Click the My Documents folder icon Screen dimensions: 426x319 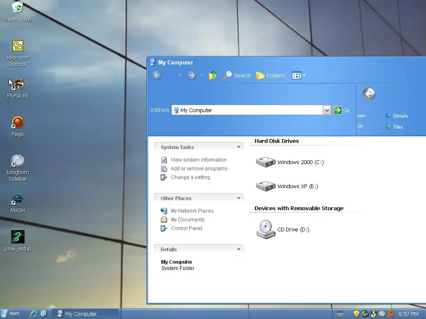click(x=164, y=219)
